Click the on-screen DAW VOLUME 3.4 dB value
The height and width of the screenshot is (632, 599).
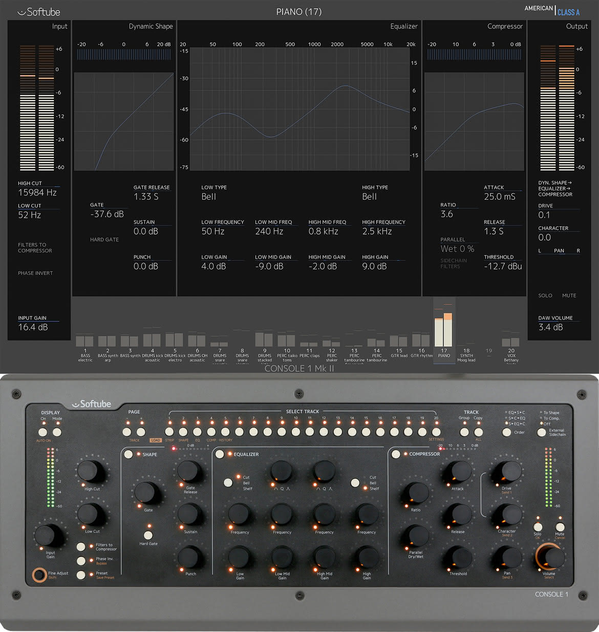(x=550, y=327)
